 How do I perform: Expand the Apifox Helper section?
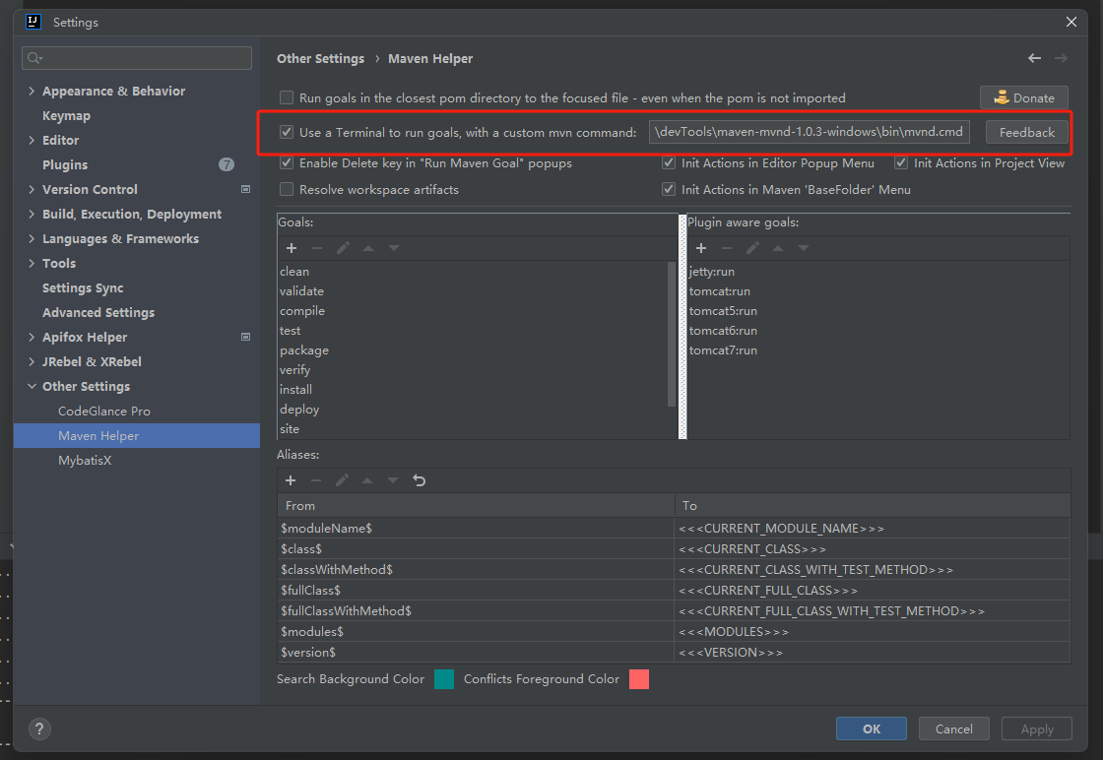click(x=32, y=337)
